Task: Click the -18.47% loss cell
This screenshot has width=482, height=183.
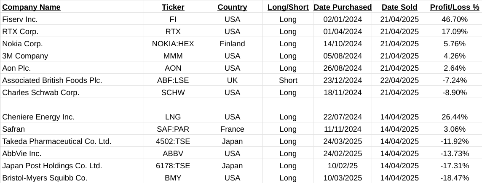Action: pyautogui.click(x=454, y=178)
